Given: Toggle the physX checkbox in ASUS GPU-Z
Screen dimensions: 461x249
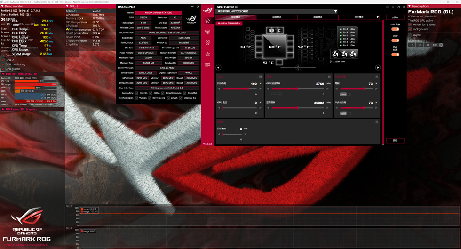Looking at the screenshot, I should click(x=168, y=98).
